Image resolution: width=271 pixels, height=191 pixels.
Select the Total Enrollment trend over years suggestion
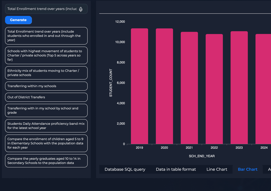tap(46, 36)
